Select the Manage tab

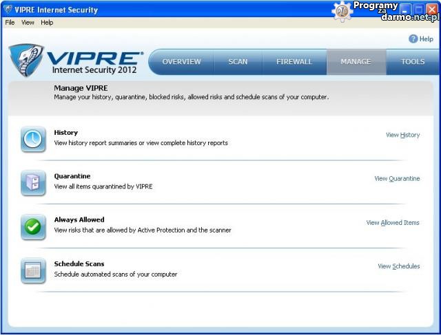pos(356,62)
